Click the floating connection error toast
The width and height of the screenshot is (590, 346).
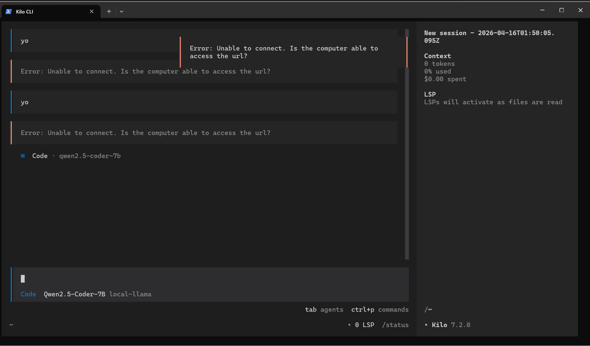pyautogui.click(x=284, y=52)
